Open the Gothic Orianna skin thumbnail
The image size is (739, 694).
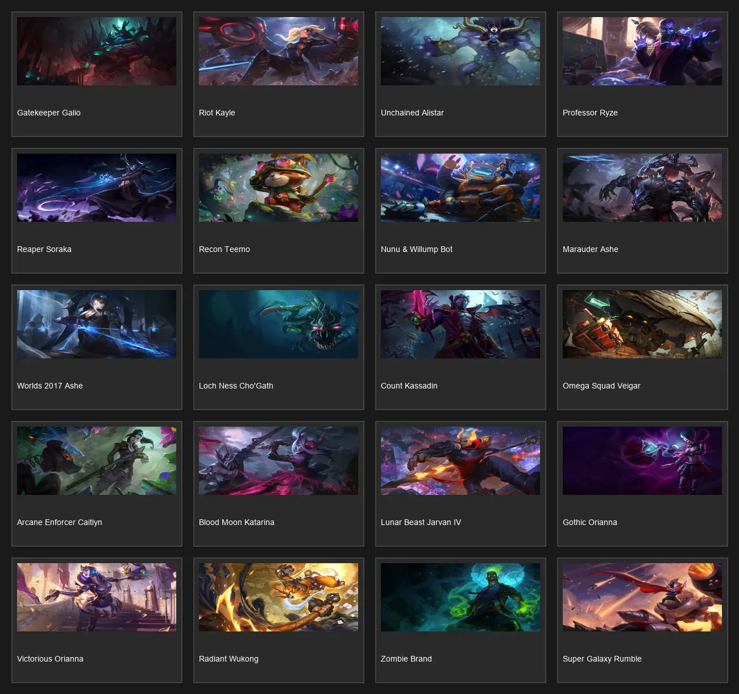tap(642, 461)
